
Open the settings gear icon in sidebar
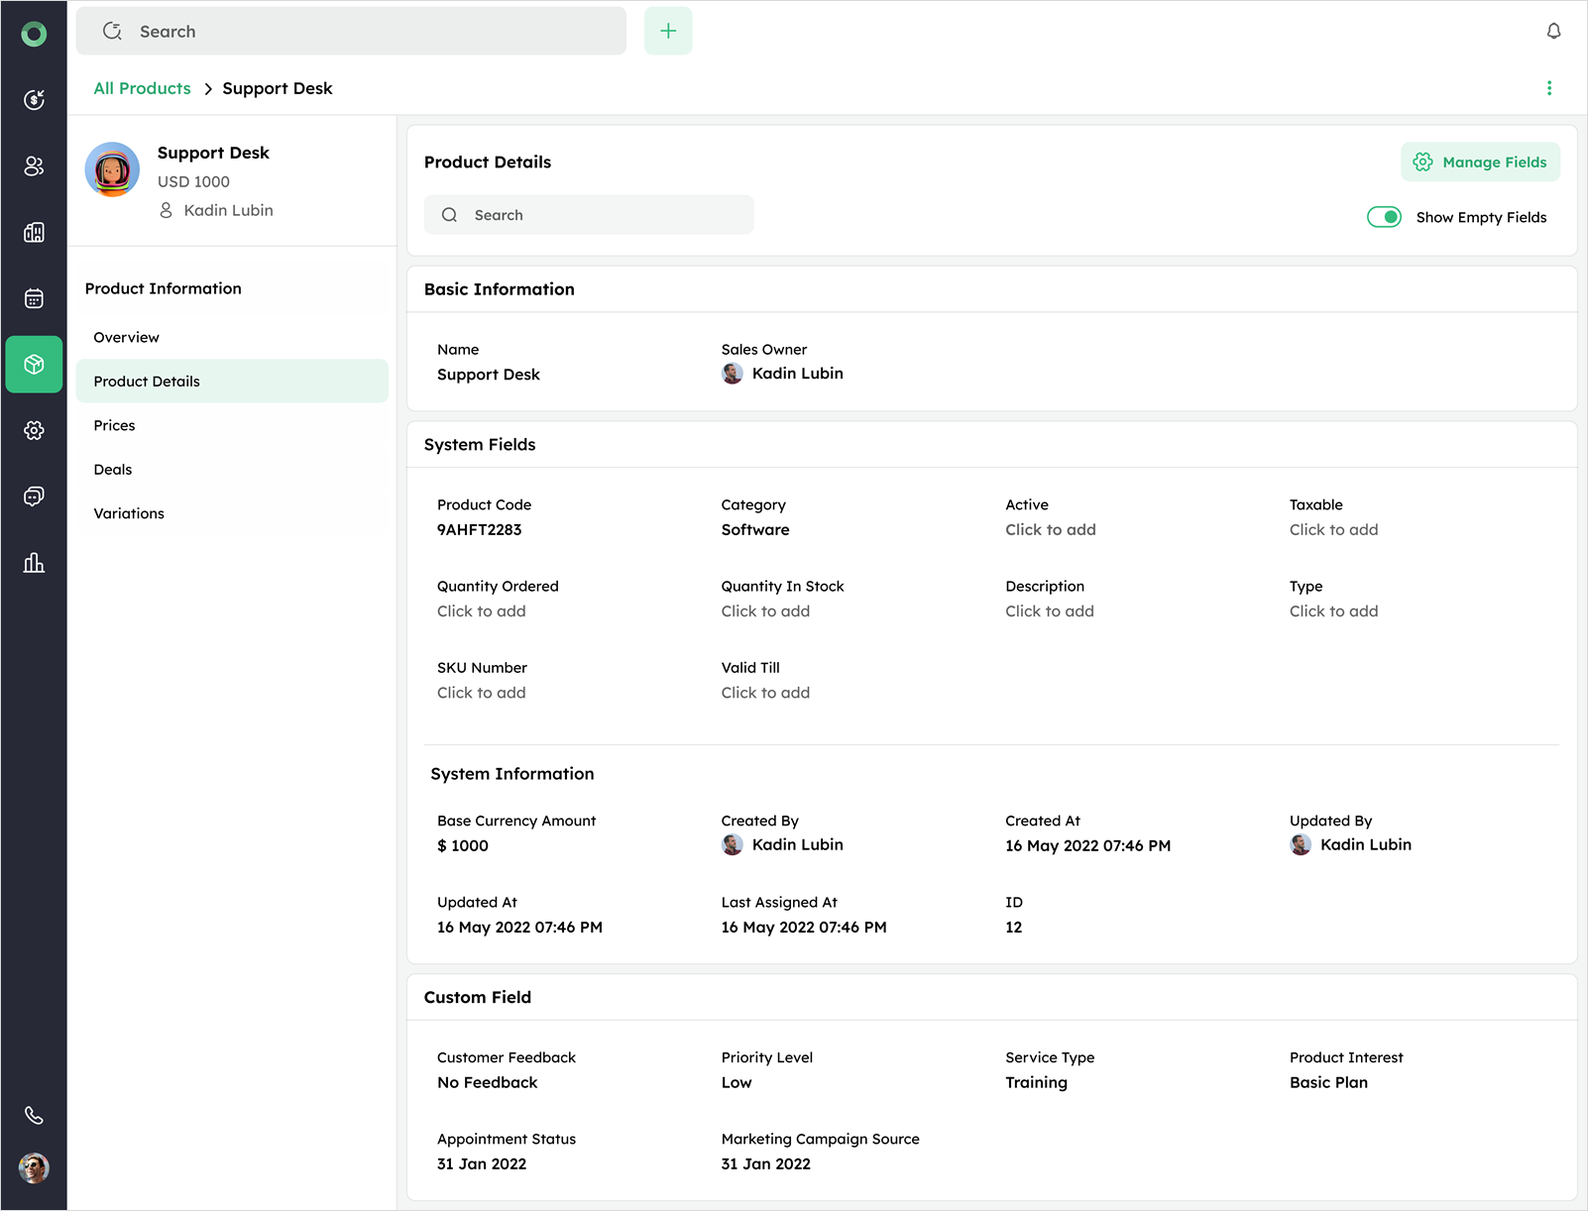(x=34, y=430)
